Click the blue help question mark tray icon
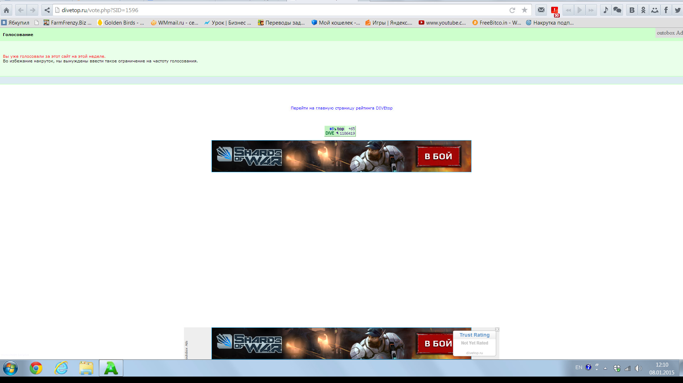 coord(588,367)
